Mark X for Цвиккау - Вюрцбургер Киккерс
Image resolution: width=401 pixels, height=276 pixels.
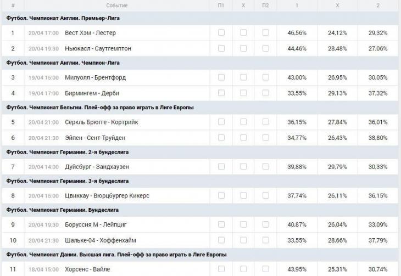[243, 195]
